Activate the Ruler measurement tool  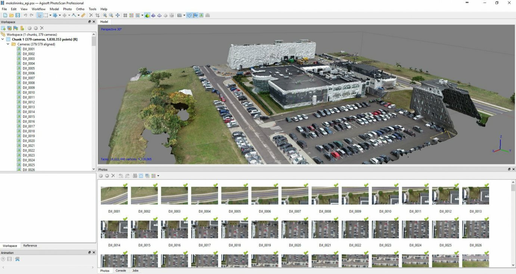tap(83, 15)
